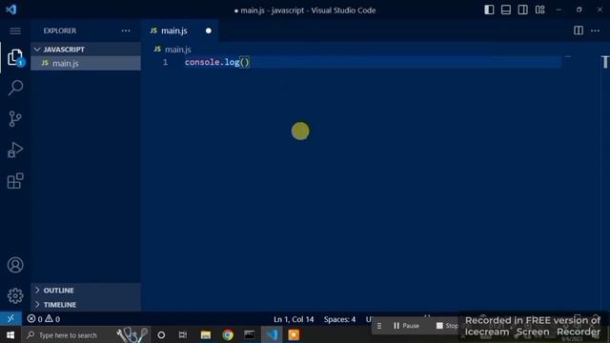Click line number 1 in gutter

coord(165,62)
